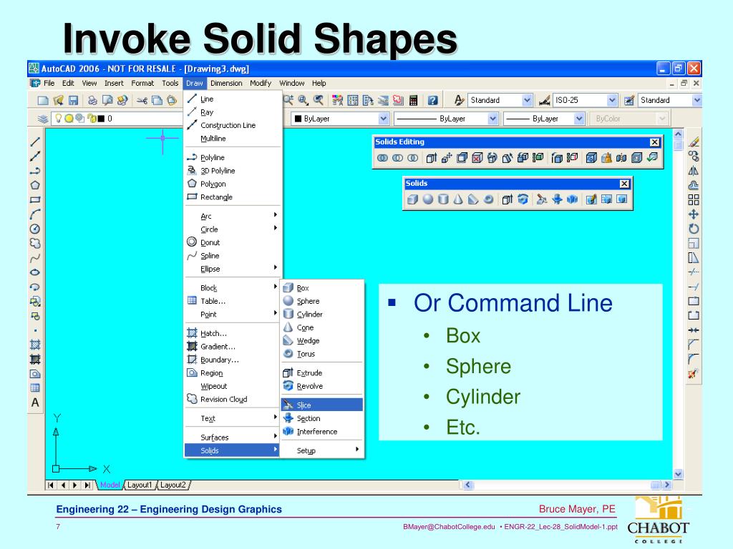Image resolution: width=733 pixels, height=549 pixels.
Task: Expand the Setup submenu in Solids menu
Action: tap(322, 450)
